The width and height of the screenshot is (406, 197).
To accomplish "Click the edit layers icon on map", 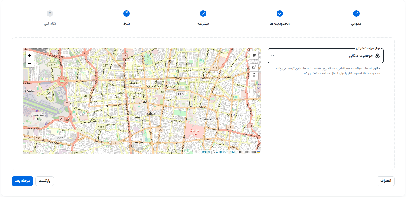I will coord(254,67).
